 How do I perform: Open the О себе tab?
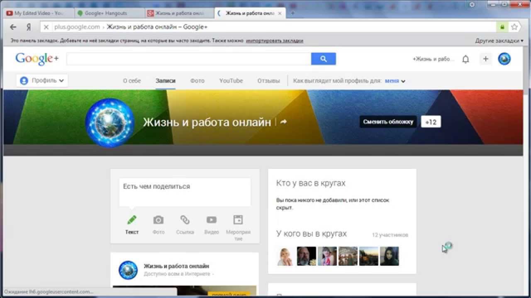[132, 81]
